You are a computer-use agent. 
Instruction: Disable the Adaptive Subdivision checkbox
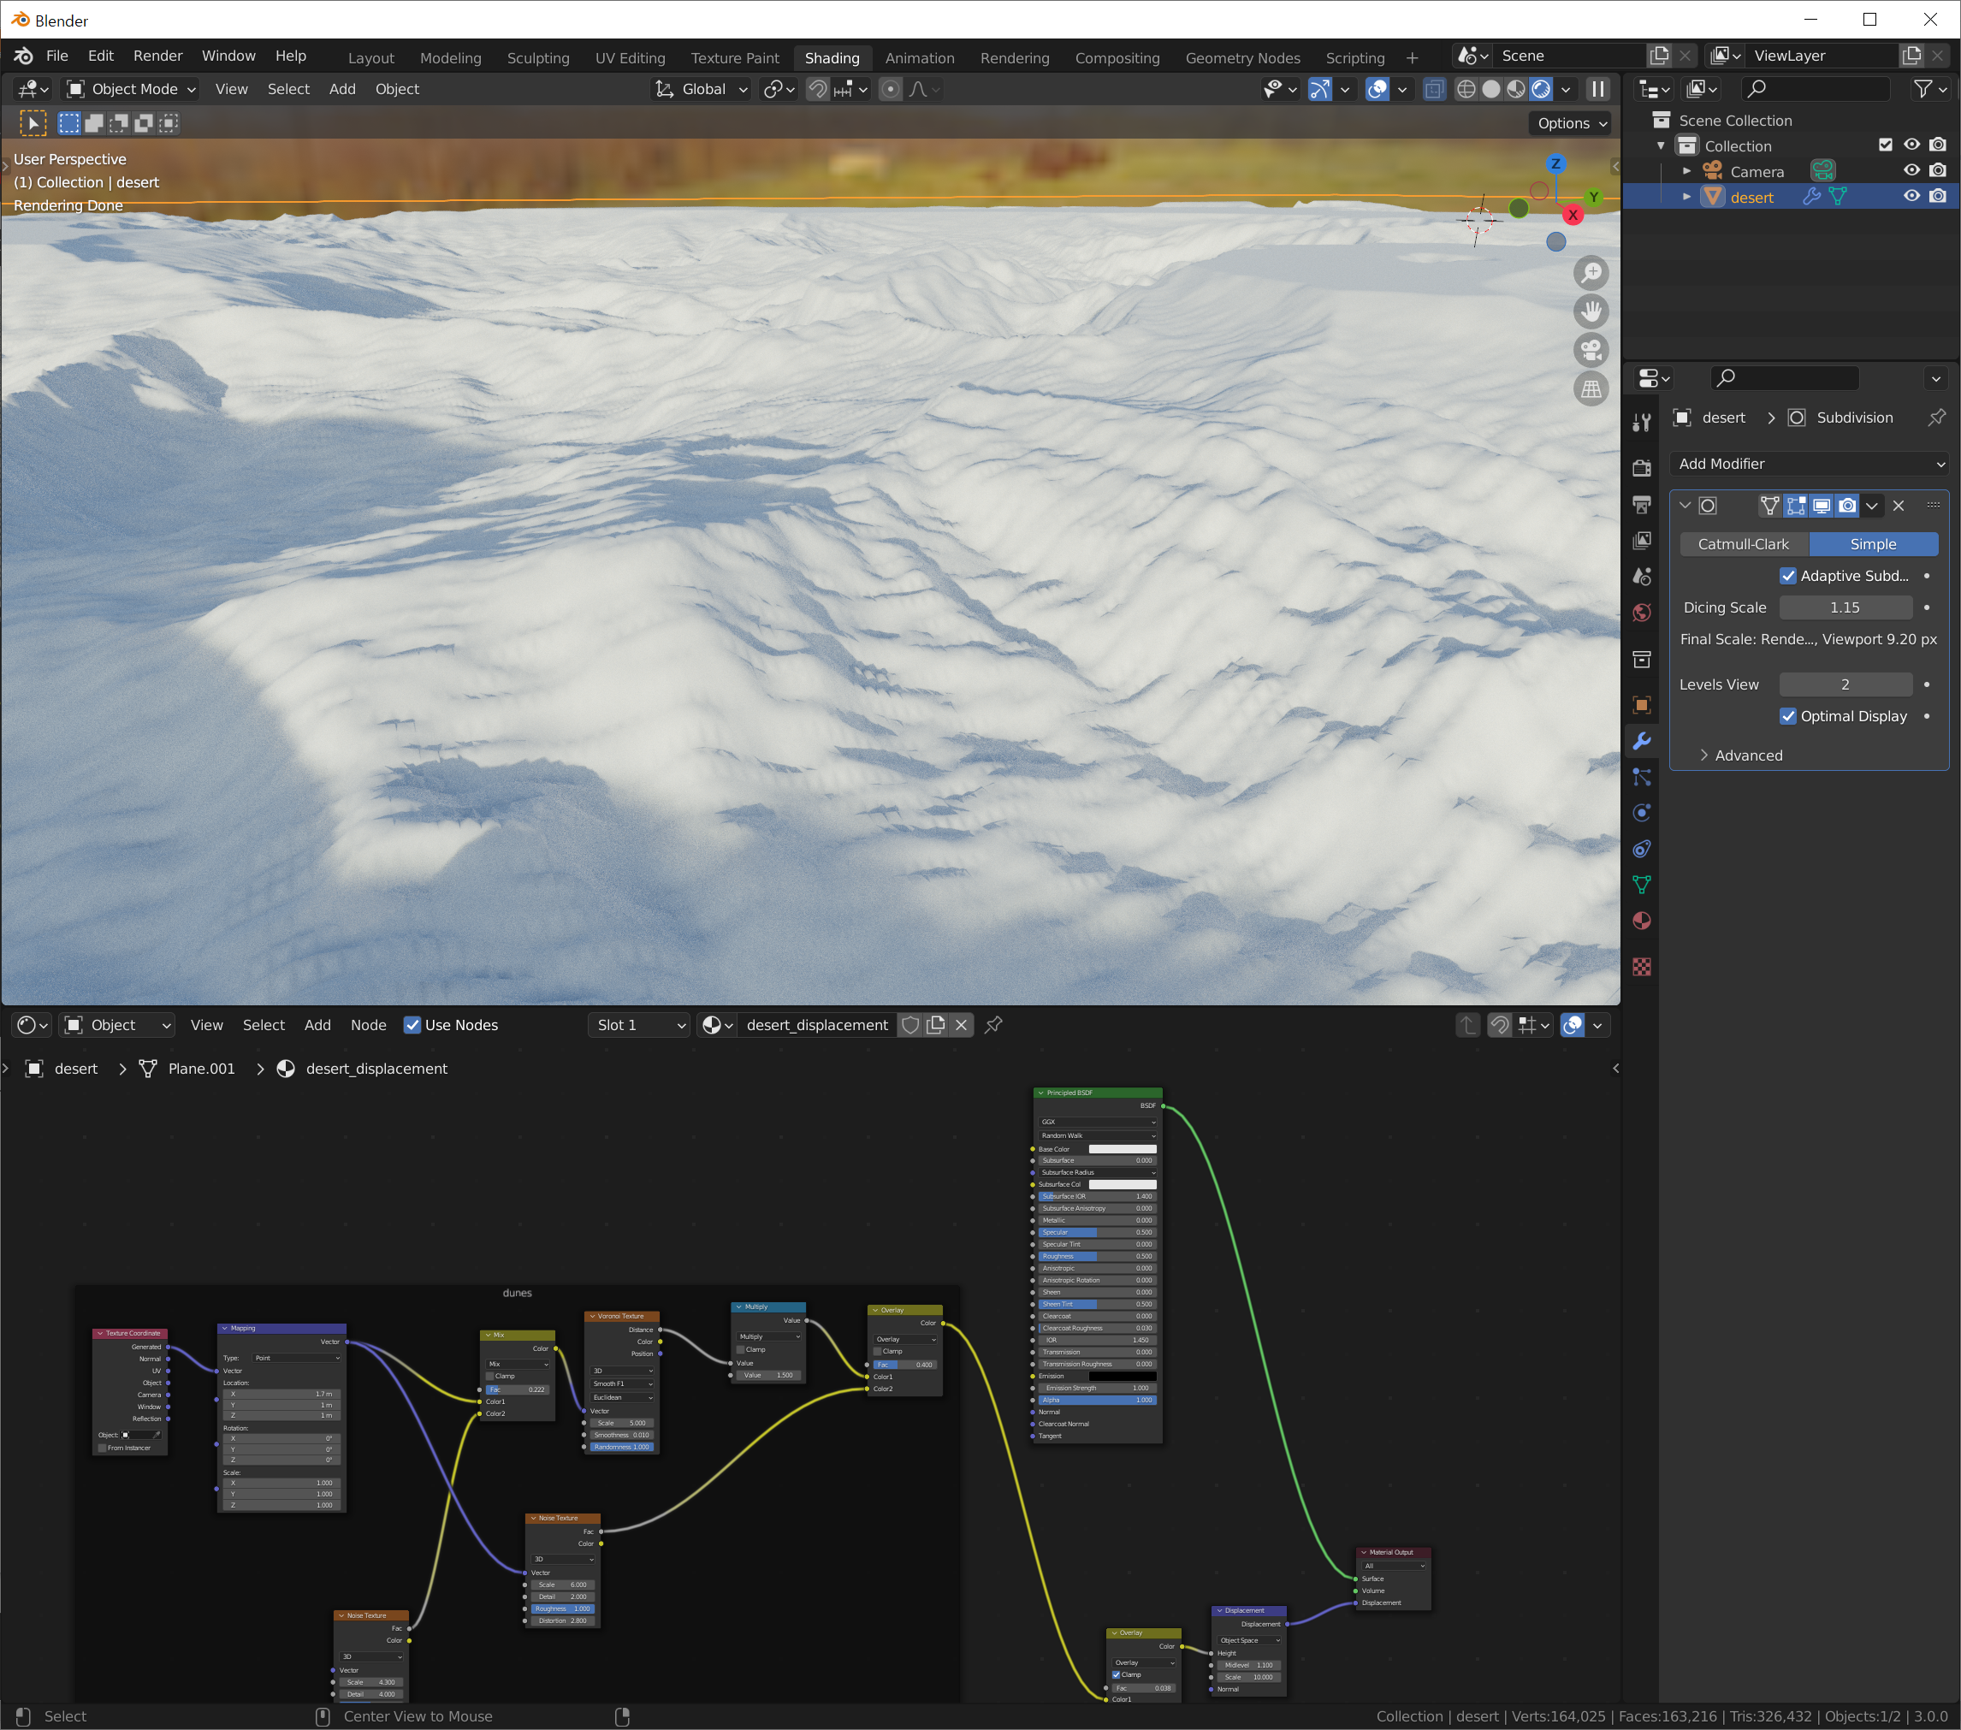click(x=1788, y=576)
